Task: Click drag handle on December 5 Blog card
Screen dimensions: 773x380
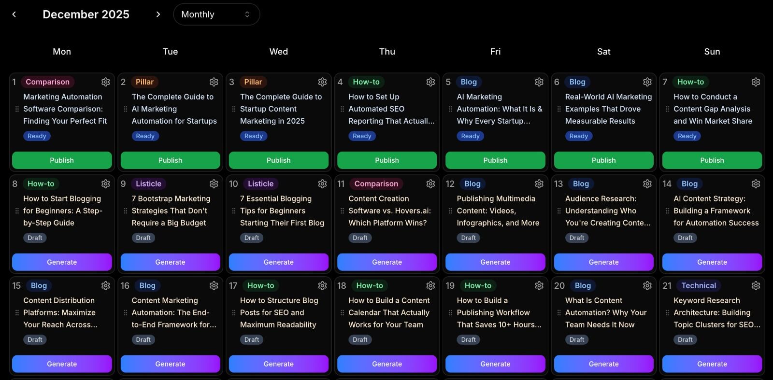Action: 451,109
